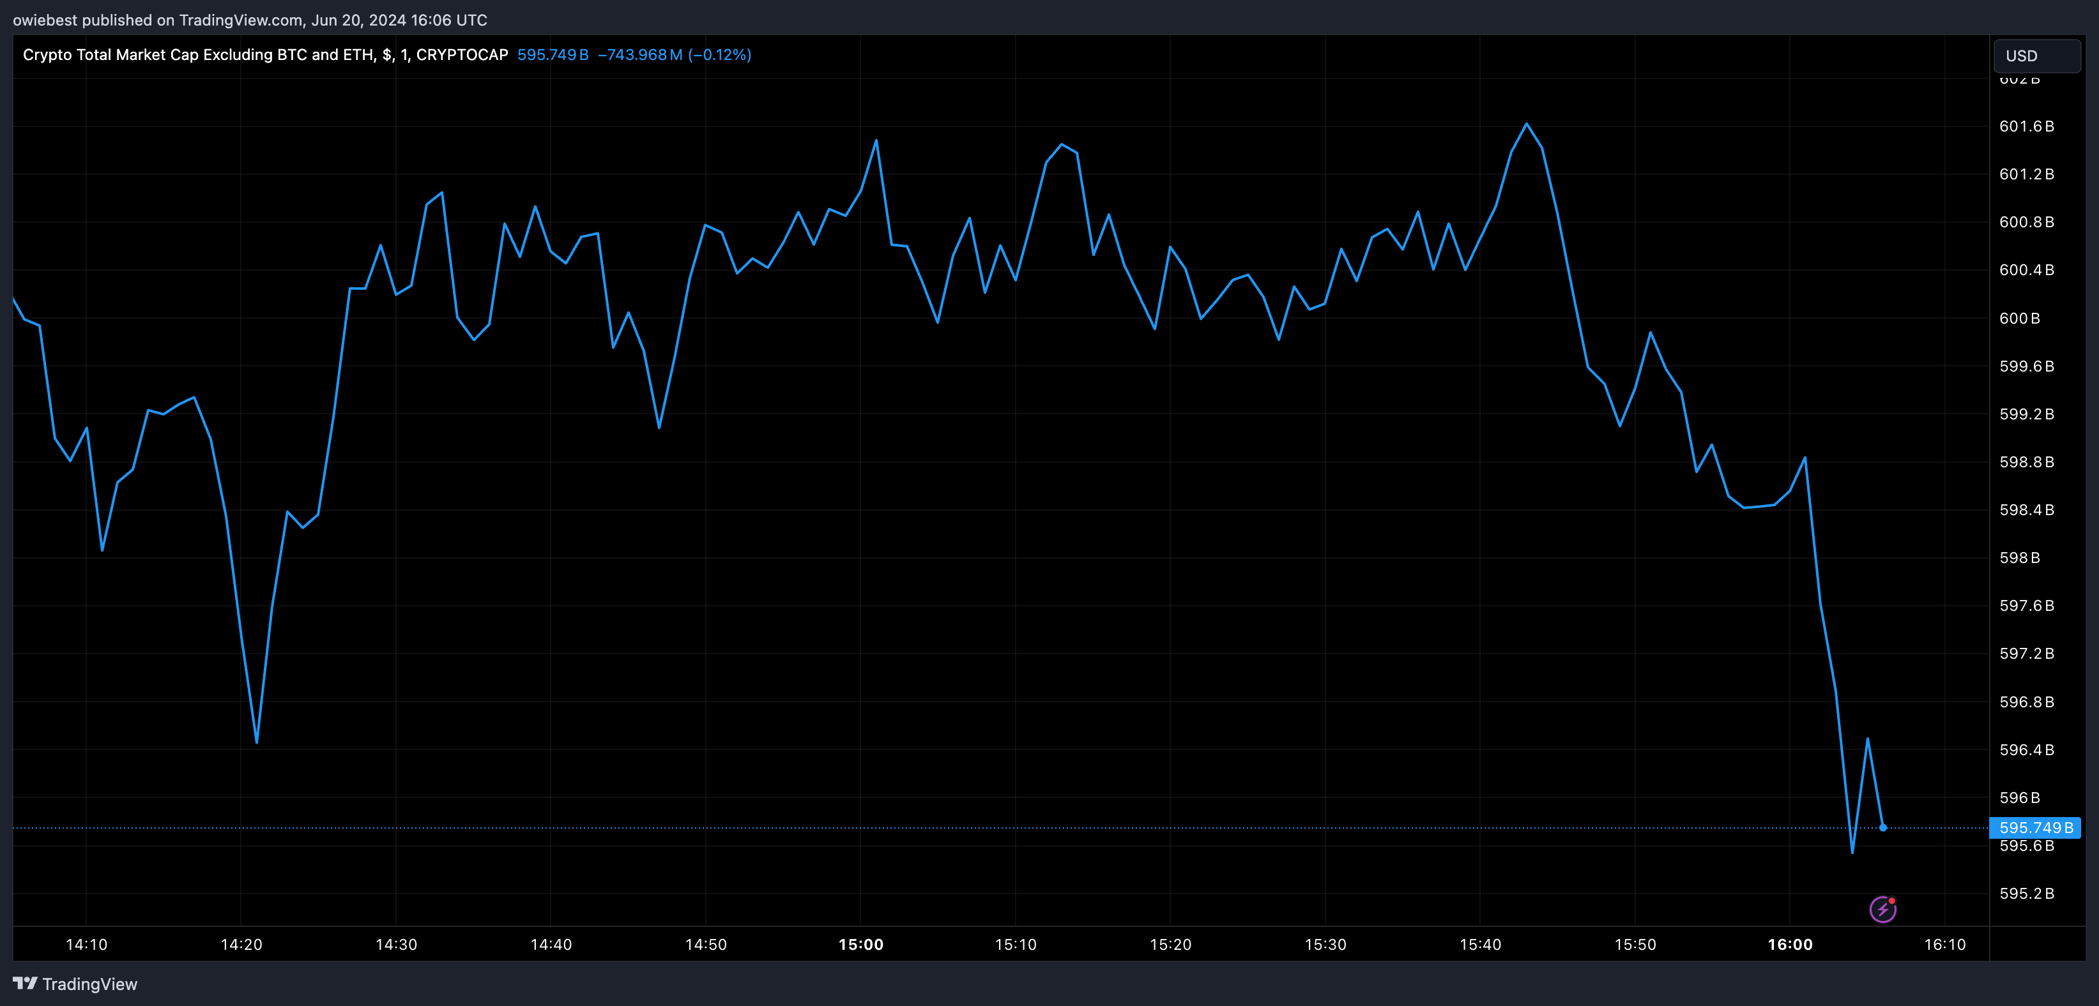
Task: Click the TradingView wordmark link
Action: tap(89, 984)
